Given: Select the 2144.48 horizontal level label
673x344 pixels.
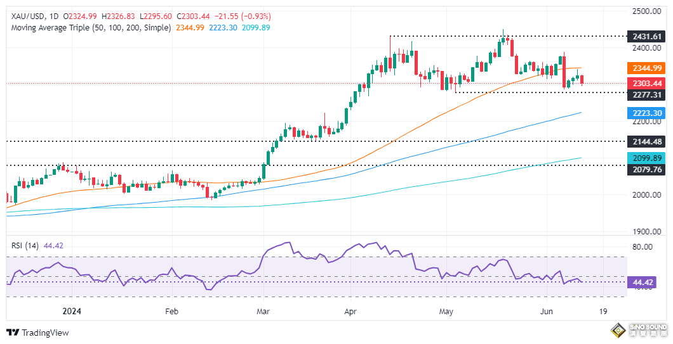Looking at the screenshot, I should coord(646,141).
